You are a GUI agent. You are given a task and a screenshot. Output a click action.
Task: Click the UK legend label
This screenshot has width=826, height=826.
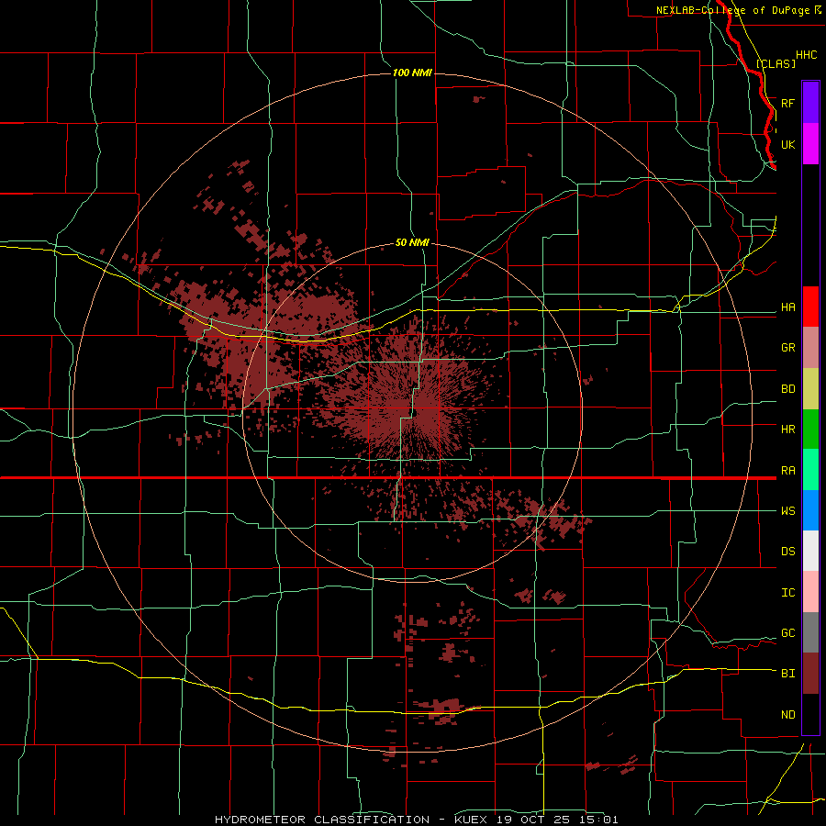pos(787,144)
